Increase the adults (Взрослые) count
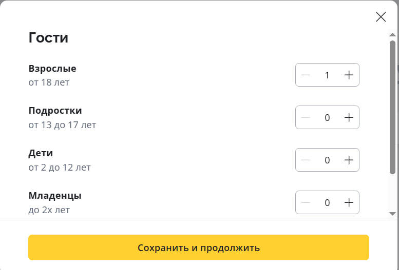The image size is (399, 270). 349,75
